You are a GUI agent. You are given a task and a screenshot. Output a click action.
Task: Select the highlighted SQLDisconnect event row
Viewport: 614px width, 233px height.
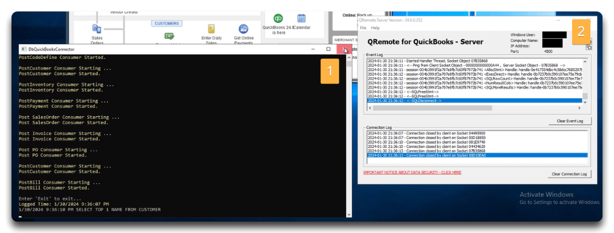(474, 101)
